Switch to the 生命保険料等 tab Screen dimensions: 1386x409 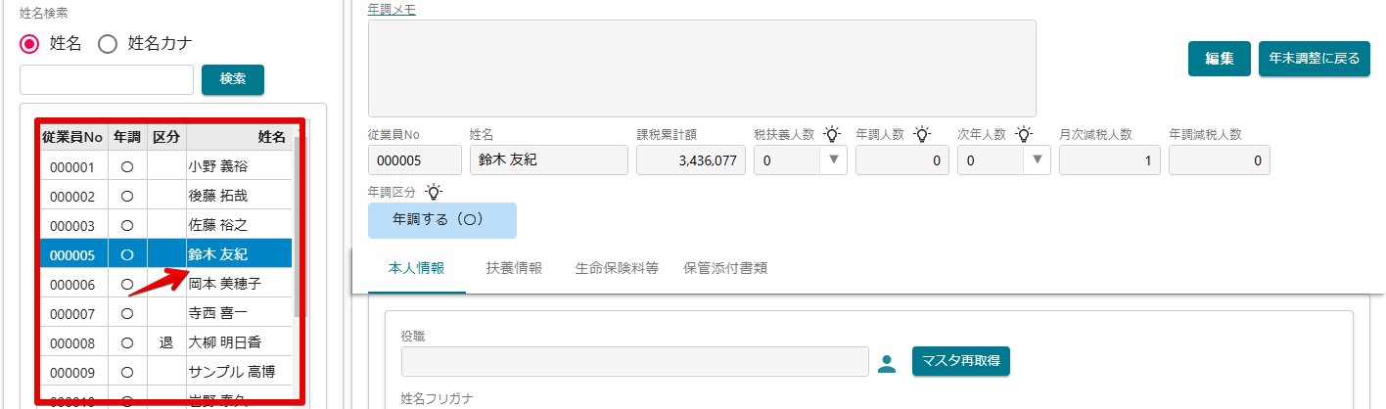point(617,268)
